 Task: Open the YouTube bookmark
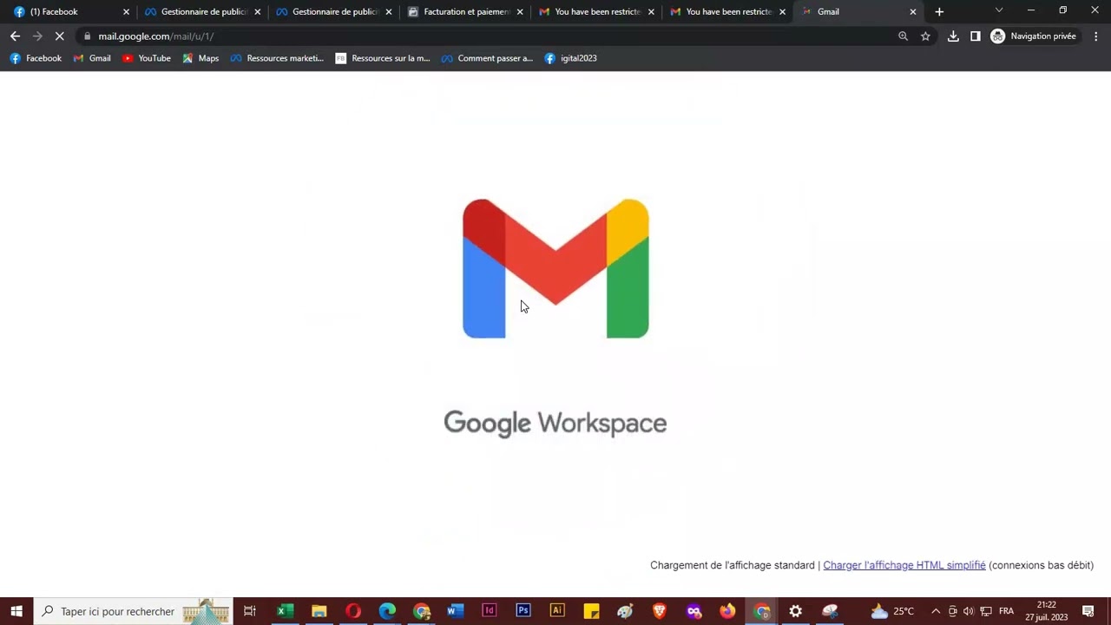click(x=146, y=58)
